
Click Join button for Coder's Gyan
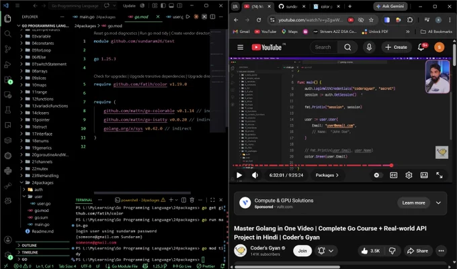(x=302, y=251)
